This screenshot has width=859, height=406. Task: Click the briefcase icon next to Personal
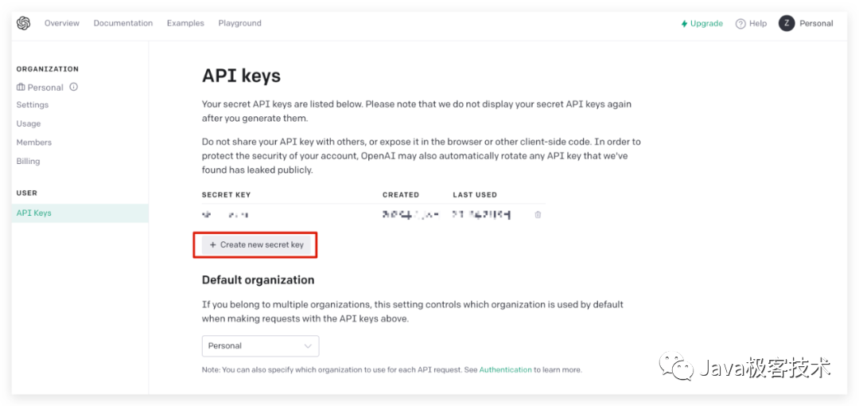pyautogui.click(x=21, y=87)
